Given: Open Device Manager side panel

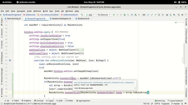Looking at the screenshot, I should coord(186,36).
